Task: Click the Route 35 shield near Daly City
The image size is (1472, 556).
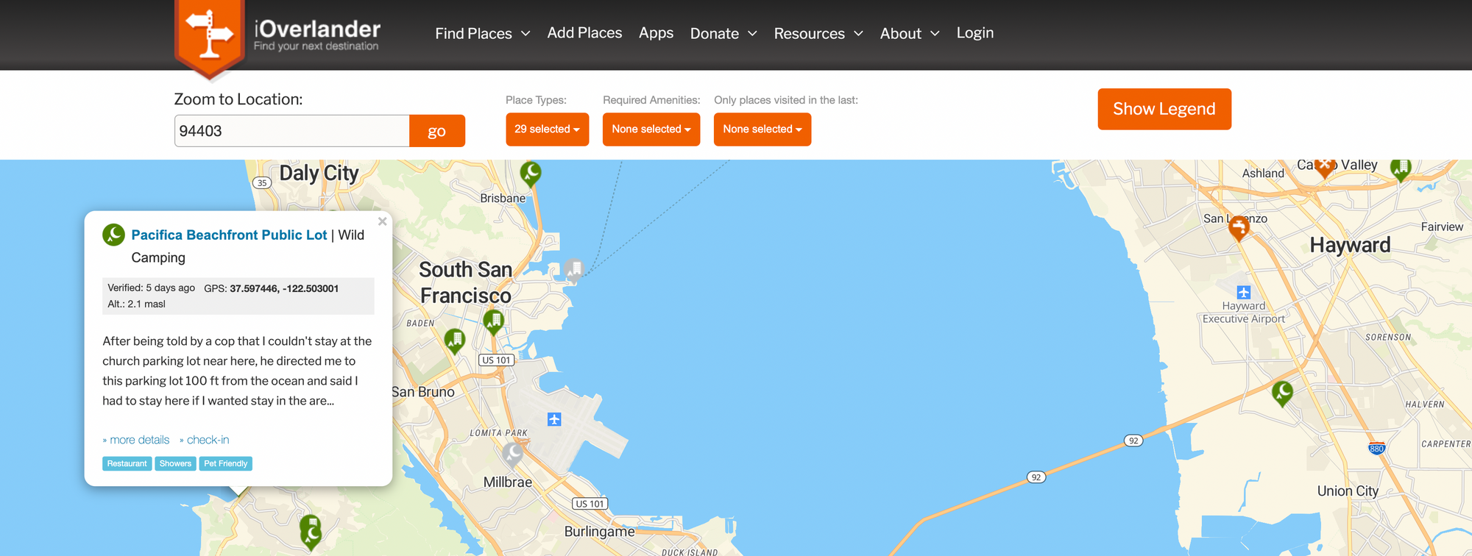Action: point(262,183)
